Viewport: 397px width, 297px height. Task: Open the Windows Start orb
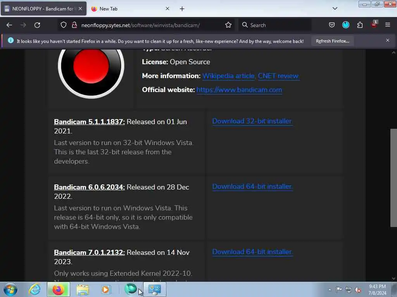(x=10, y=289)
